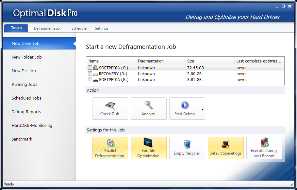Click the window resize grip in status bar
297x190 pixels.
(x=291, y=184)
